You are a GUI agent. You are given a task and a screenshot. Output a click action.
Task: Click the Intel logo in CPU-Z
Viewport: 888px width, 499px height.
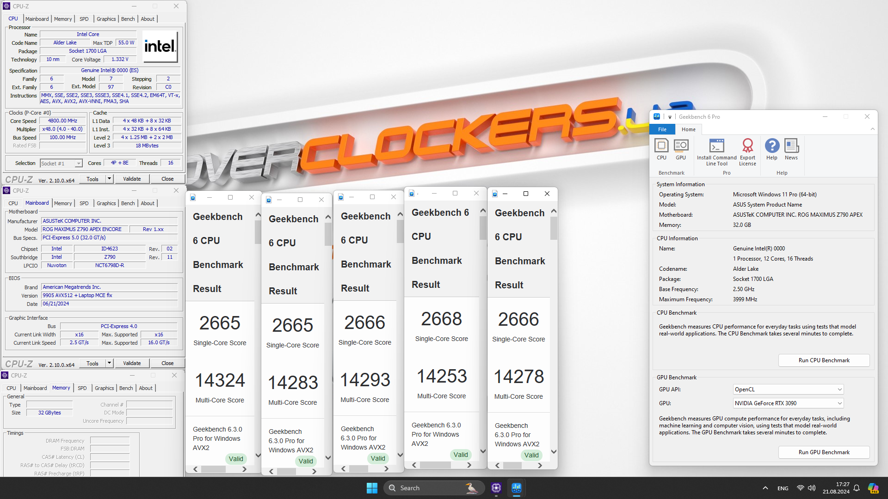[x=160, y=46]
